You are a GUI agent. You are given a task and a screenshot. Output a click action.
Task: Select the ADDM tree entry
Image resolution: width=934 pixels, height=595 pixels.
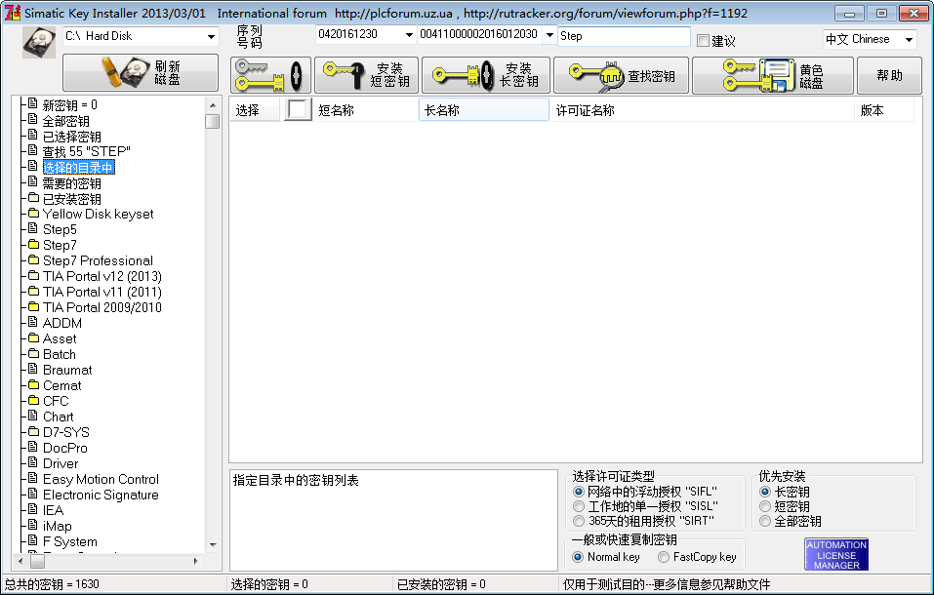[61, 323]
